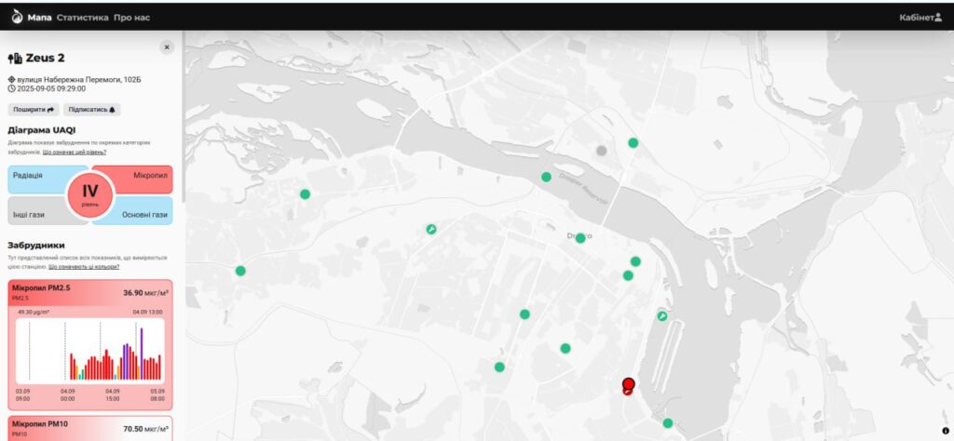
Task: Open the Статистика page
Action: click(x=82, y=18)
